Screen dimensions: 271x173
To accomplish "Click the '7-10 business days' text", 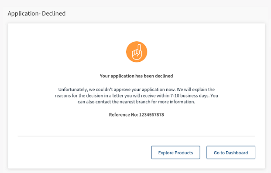I will (189, 96).
